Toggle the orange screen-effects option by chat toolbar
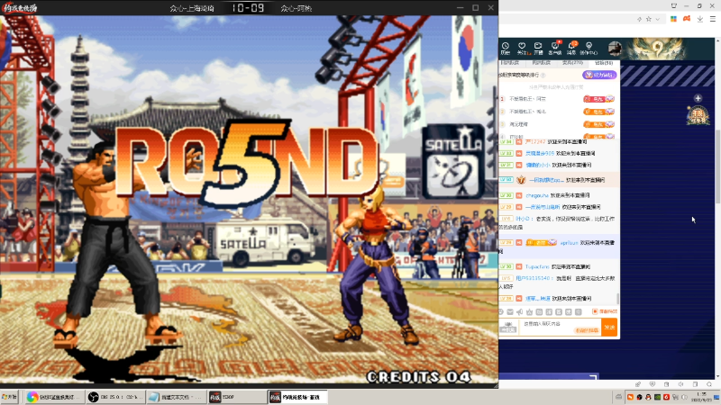 605,311
